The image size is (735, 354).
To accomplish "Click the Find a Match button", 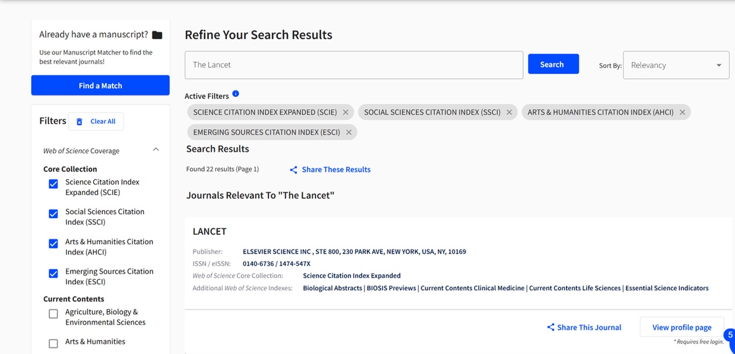I will coord(100,86).
